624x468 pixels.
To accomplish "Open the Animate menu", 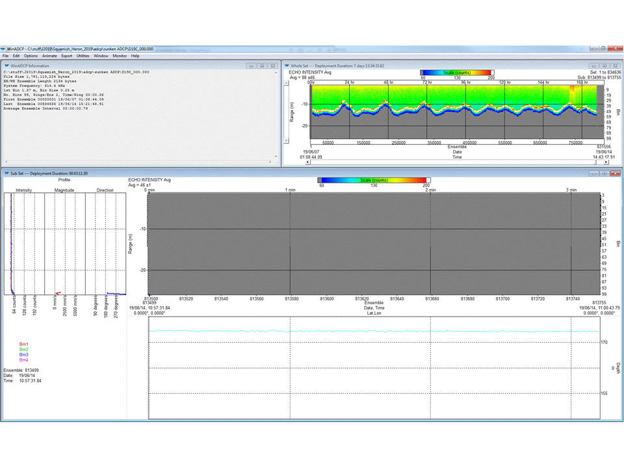I will pos(50,56).
